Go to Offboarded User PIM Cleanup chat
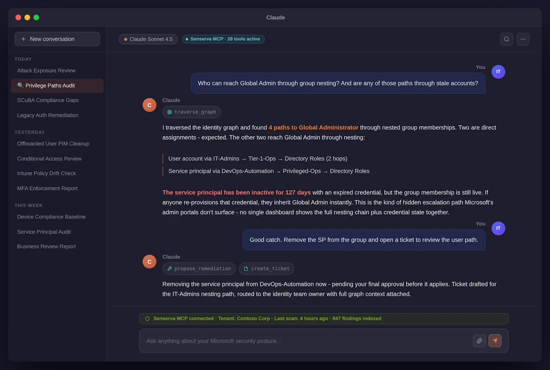Viewport: 550px width, 370px height. click(x=53, y=144)
